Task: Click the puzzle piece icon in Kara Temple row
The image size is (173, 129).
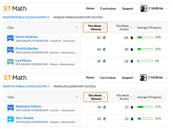Action: [x=132, y=119]
